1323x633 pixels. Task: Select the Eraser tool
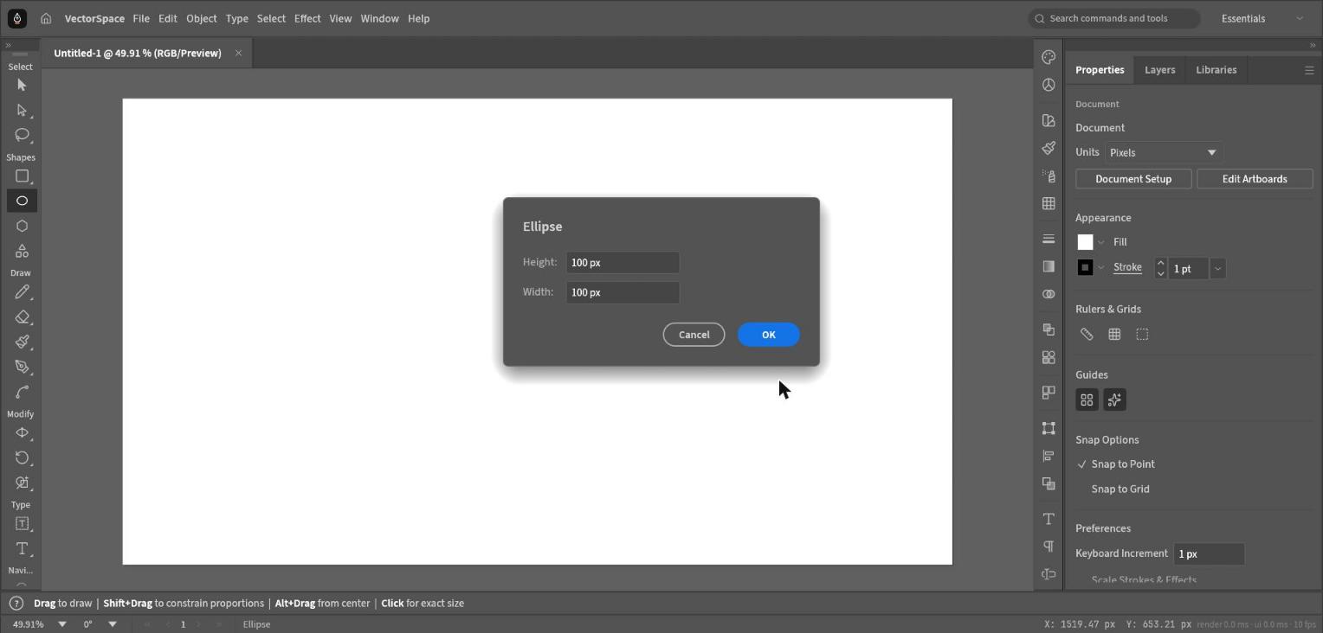coord(22,316)
